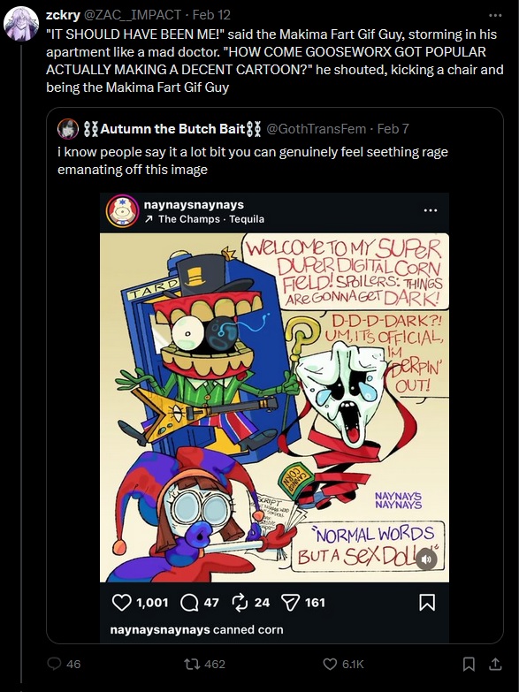
Task: Unmute the video using the speaker icon
Action: pyautogui.click(x=426, y=559)
